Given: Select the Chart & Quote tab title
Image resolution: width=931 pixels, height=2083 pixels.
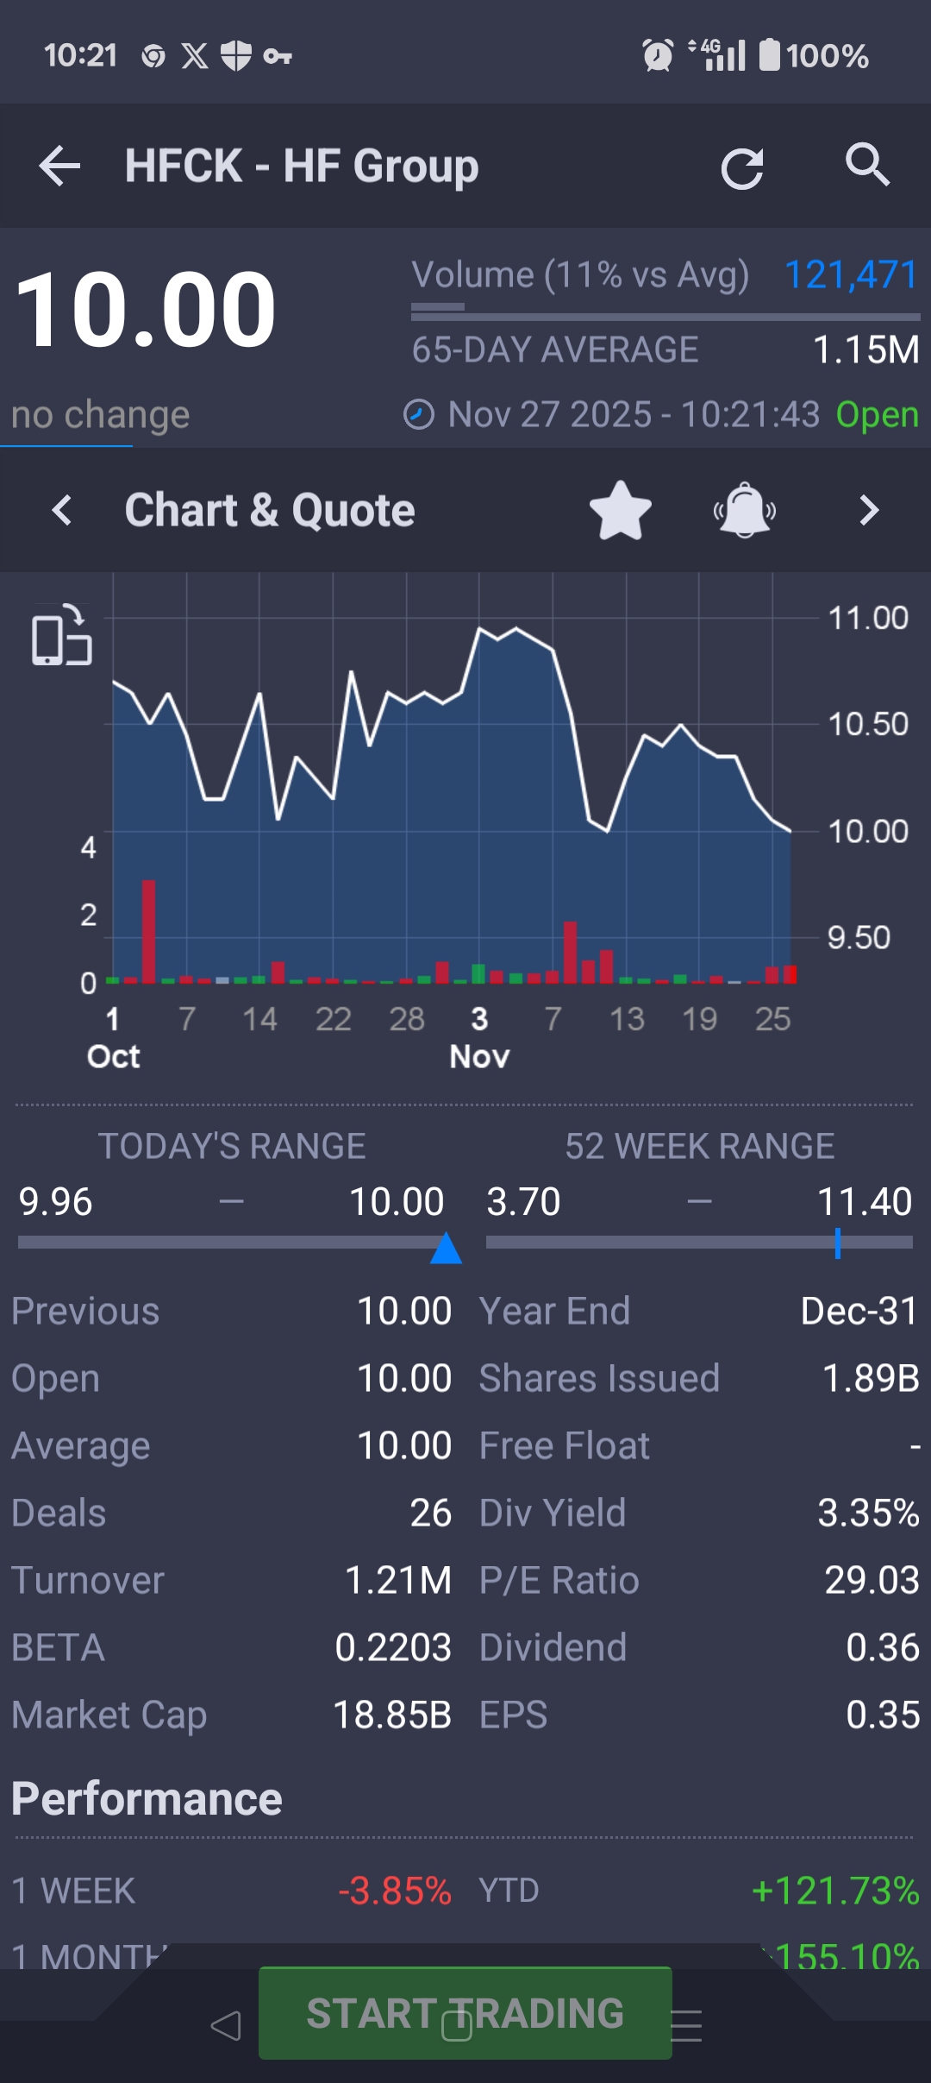Looking at the screenshot, I should 270,511.
